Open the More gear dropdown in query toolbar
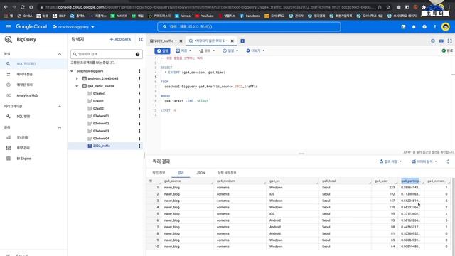This screenshot has height=256, width=455. click(x=255, y=50)
